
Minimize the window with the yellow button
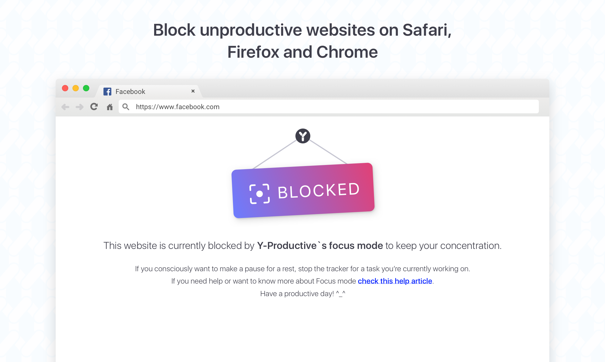(76, 88)
